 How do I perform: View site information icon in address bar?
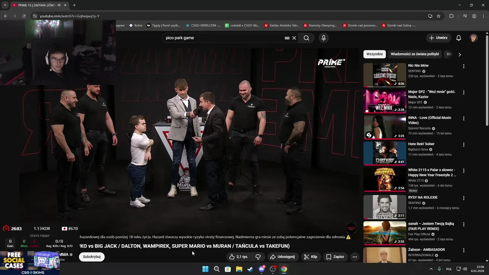35,16
